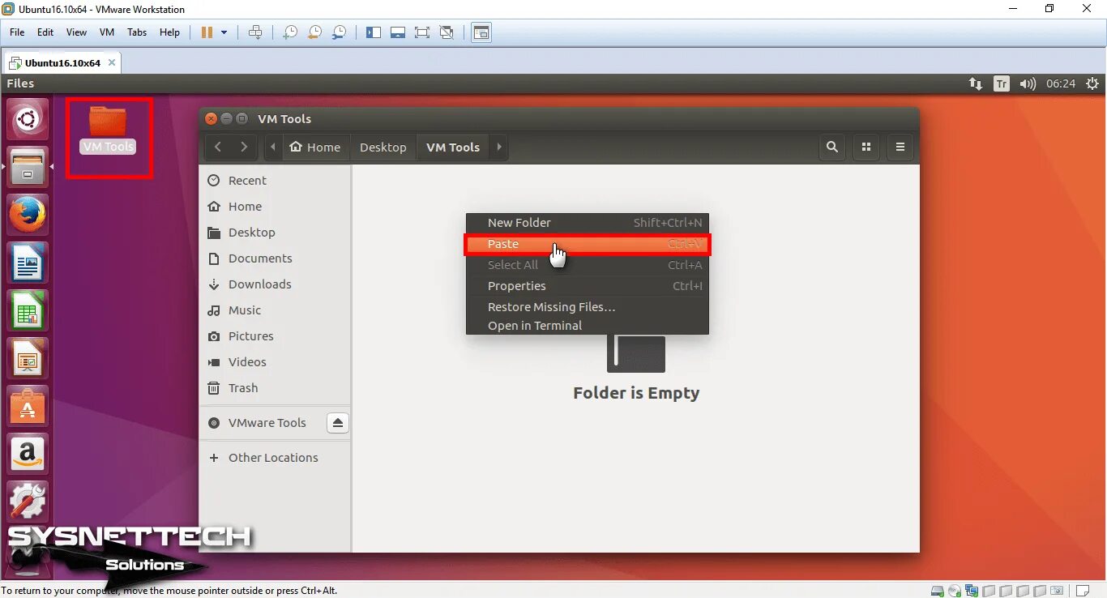Pause the virtual machine with the pause icon
The width and height of the screenshot is (1107, 598).
coord(207,32)
